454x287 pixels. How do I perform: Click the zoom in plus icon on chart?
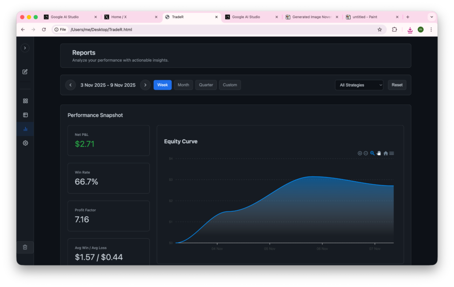[360, 153]
